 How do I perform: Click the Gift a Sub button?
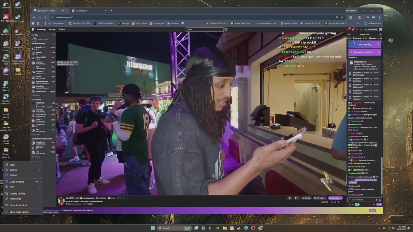click(x=320, y=198)
